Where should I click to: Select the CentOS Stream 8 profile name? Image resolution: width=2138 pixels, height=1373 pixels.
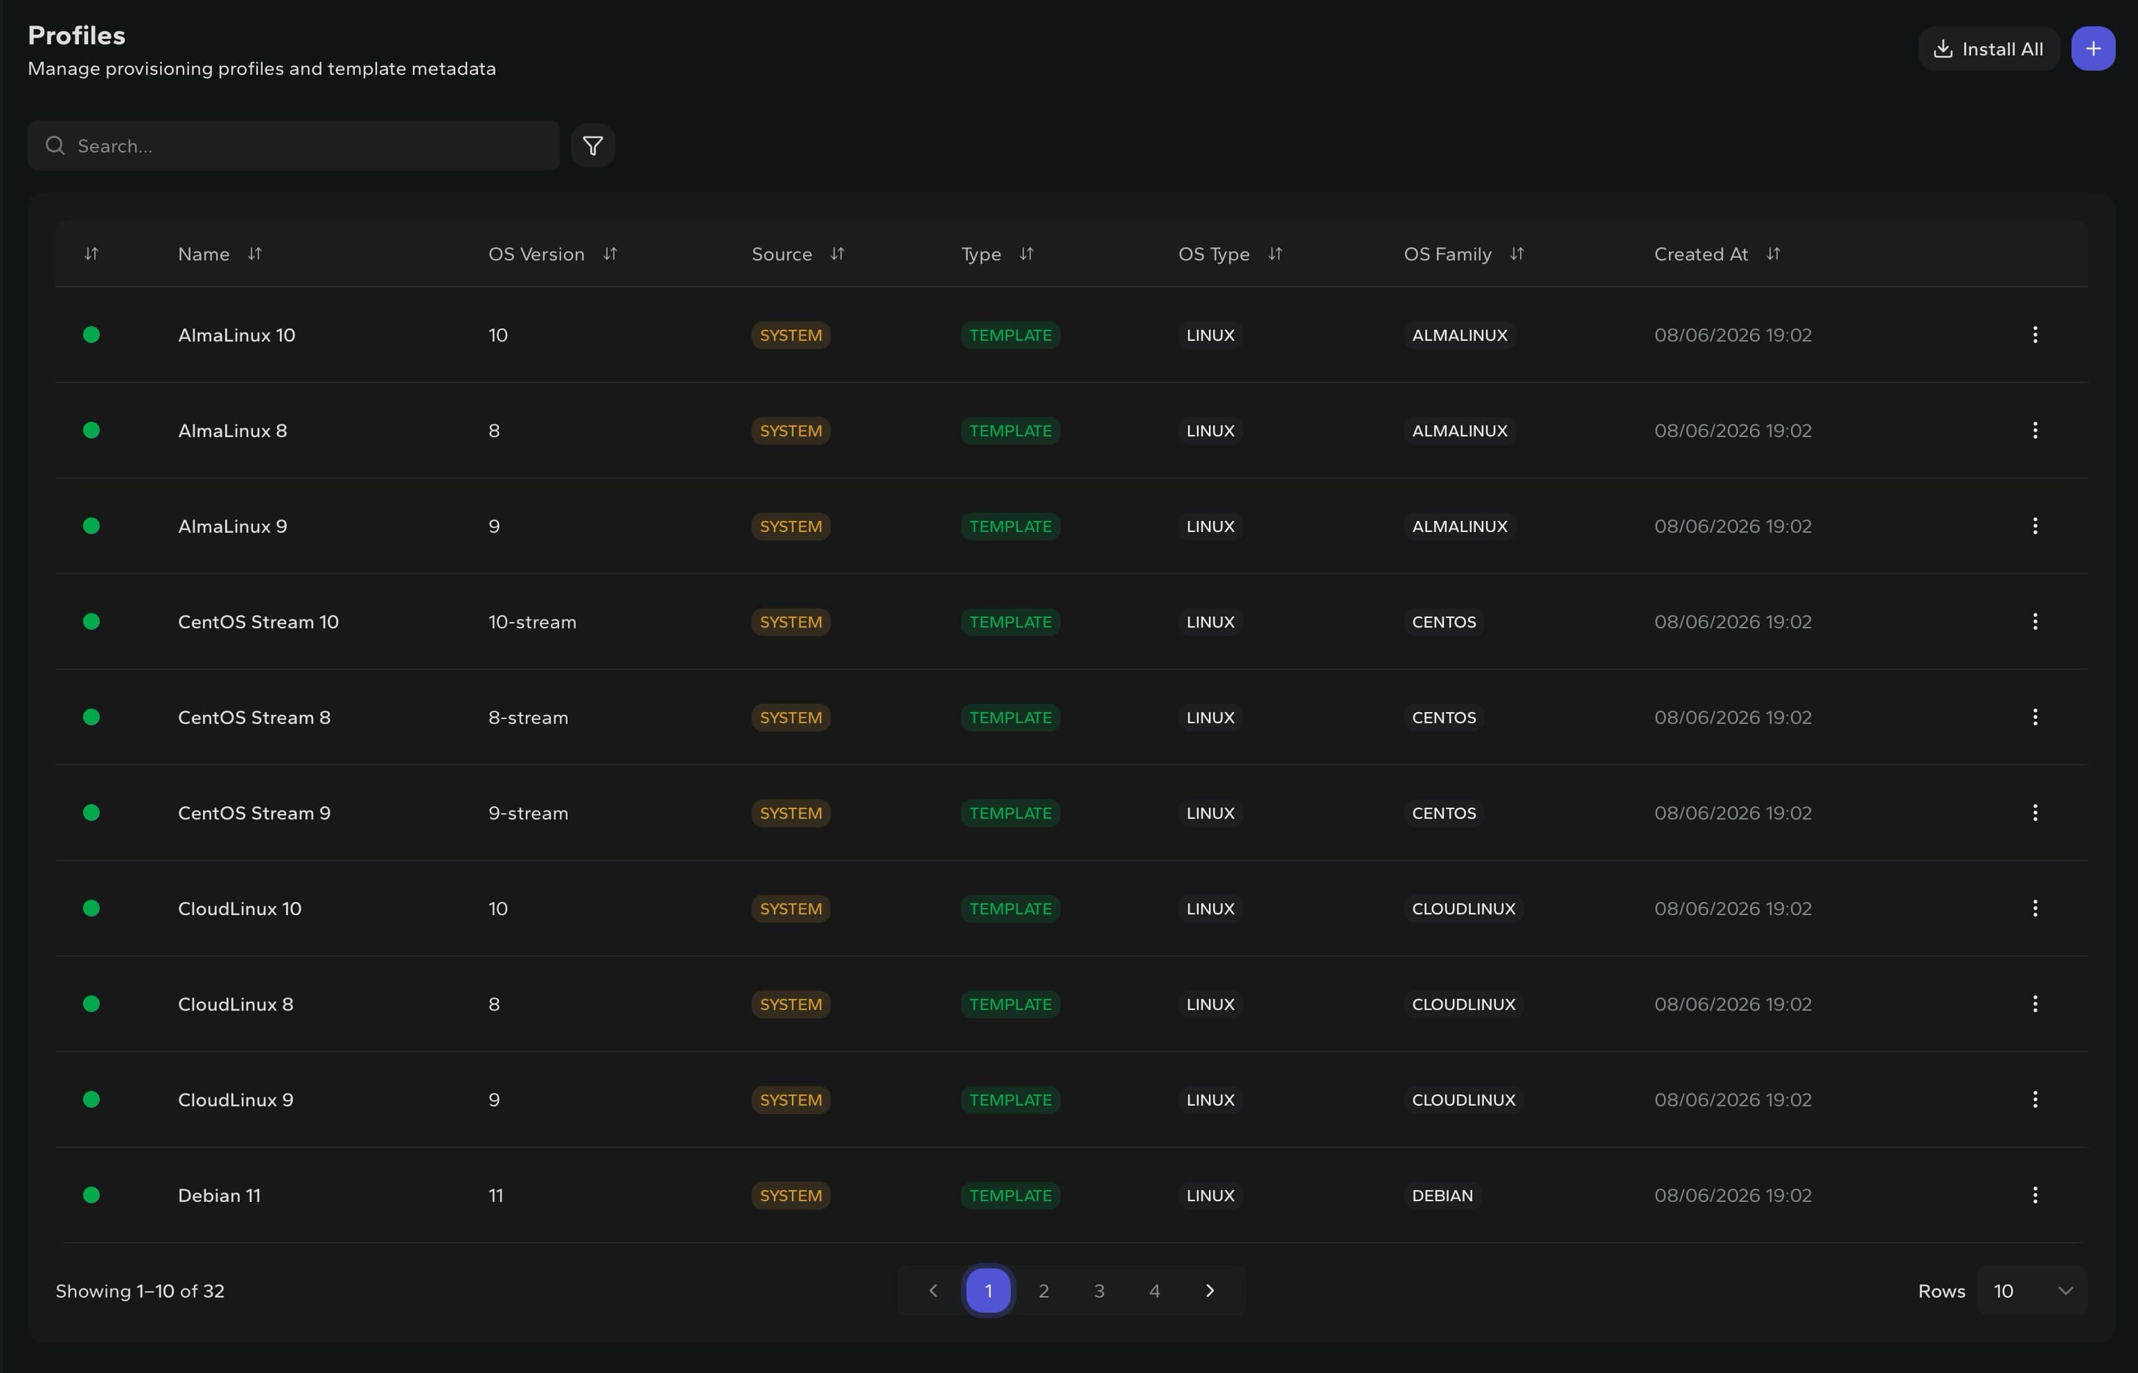(254, 718)
